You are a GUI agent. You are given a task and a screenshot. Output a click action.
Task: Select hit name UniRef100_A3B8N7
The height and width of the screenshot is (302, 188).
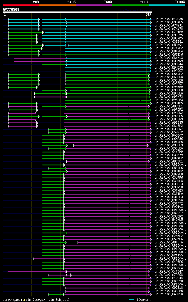click(169, 129)
